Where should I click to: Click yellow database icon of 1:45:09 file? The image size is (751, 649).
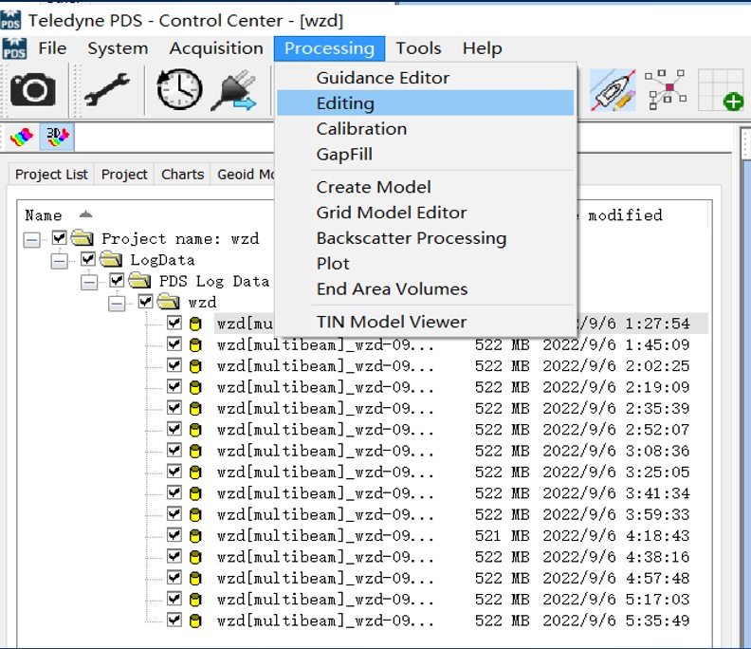(x=195, y=345)
